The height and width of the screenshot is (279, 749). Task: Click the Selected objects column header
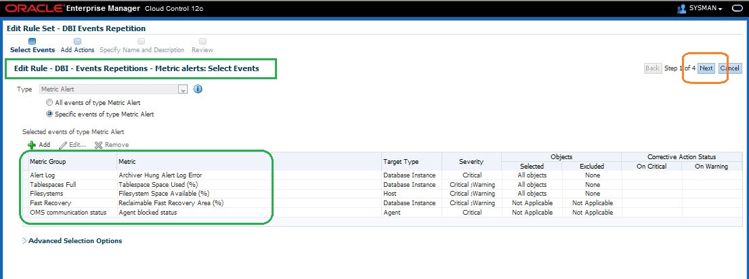[532, 167]
